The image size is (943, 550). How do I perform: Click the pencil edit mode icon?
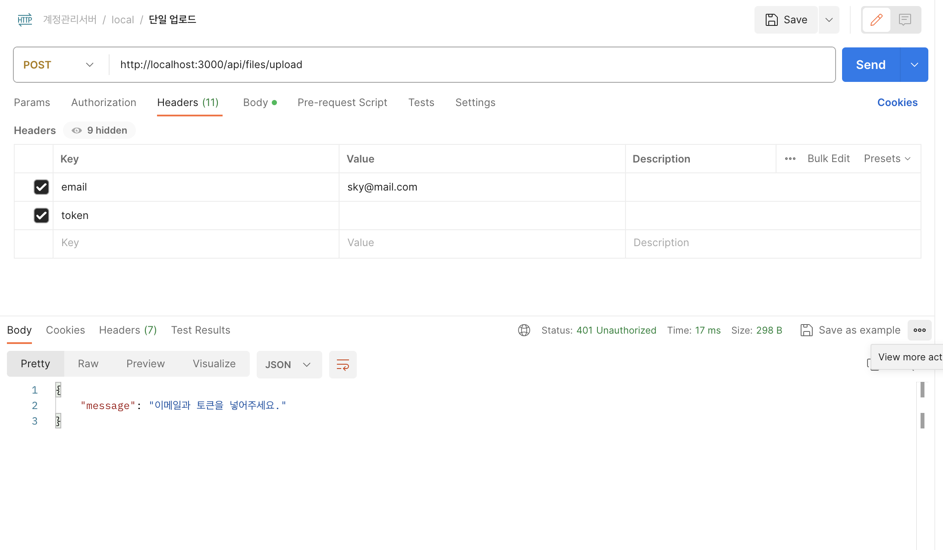[876, 20]
